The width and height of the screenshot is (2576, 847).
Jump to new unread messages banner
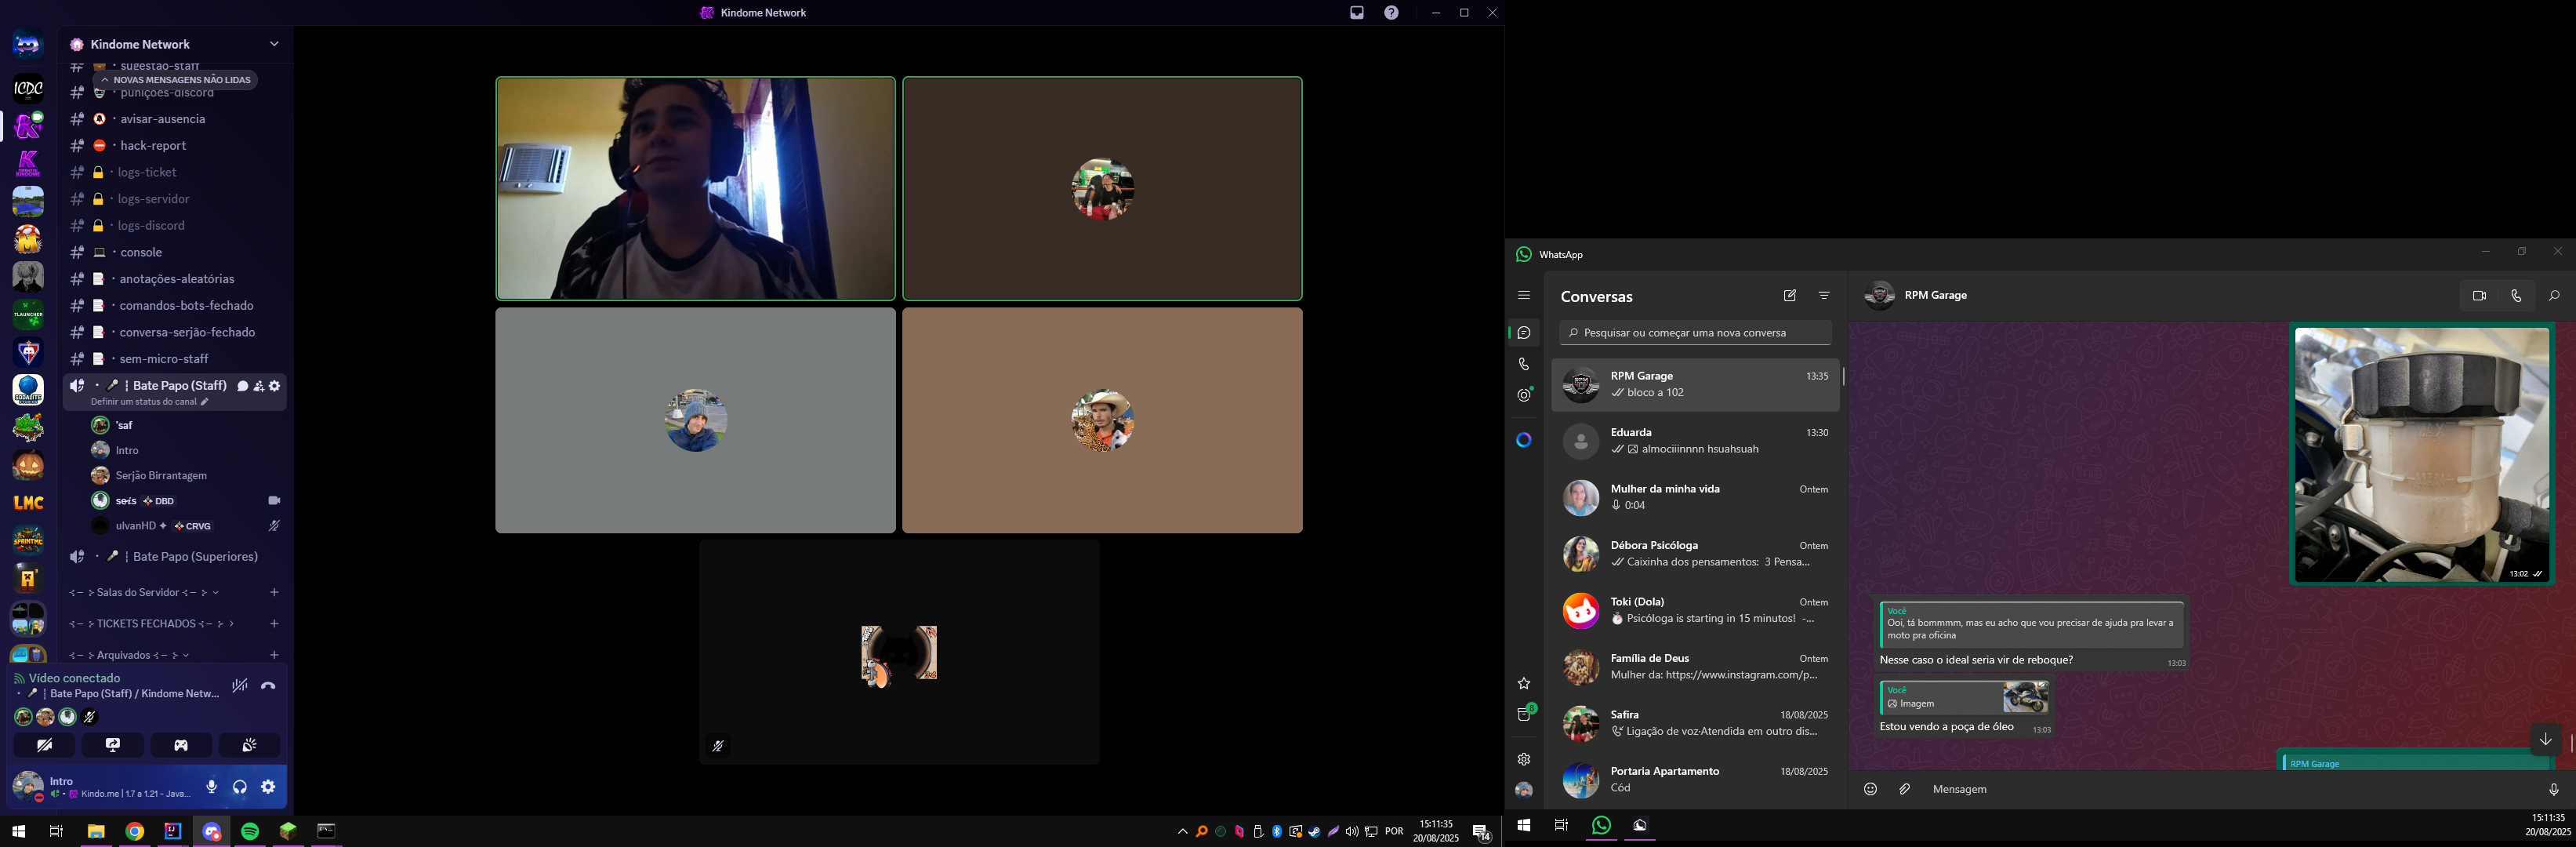coord(175,80)
